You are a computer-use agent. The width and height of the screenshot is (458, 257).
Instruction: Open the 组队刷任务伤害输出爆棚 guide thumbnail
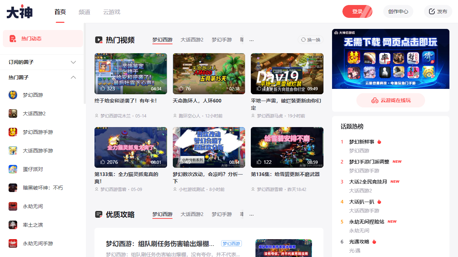284,248
